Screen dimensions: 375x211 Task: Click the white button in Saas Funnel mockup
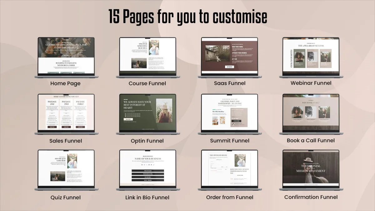230,67
